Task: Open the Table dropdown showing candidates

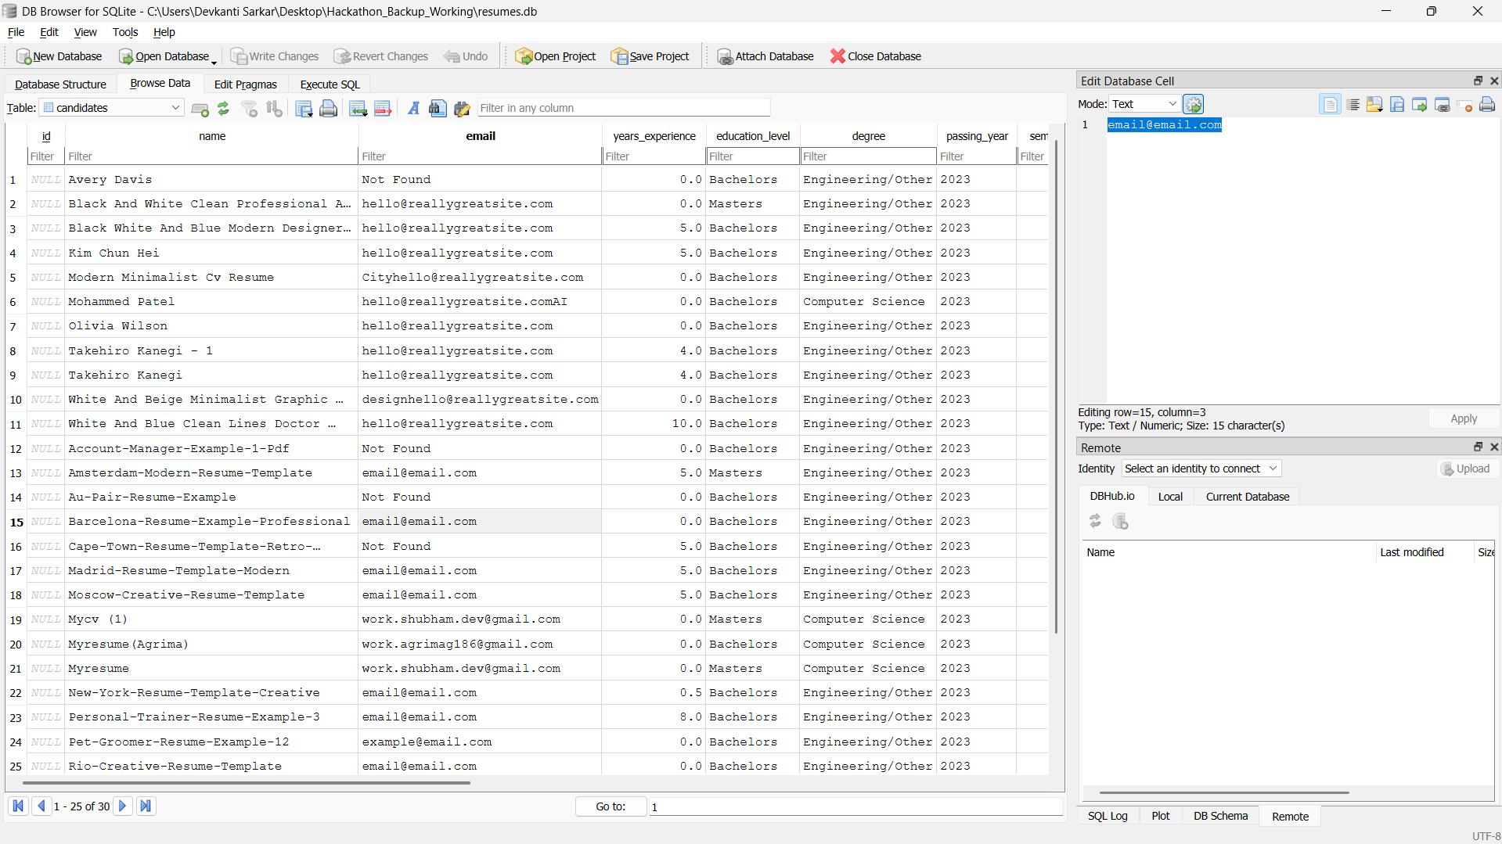Action: [x=113, y=108]
